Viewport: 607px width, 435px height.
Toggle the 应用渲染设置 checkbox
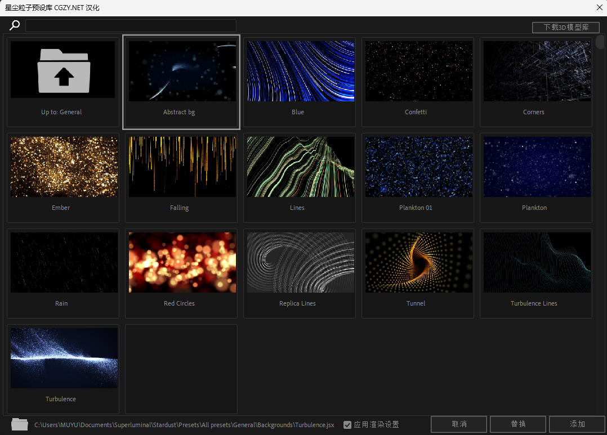click(347, 425)
